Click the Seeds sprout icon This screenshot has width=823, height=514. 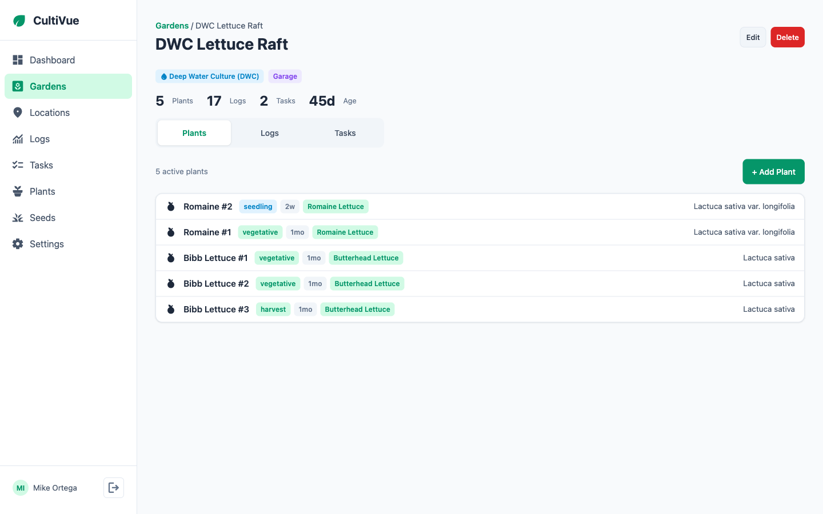[18, 218]
